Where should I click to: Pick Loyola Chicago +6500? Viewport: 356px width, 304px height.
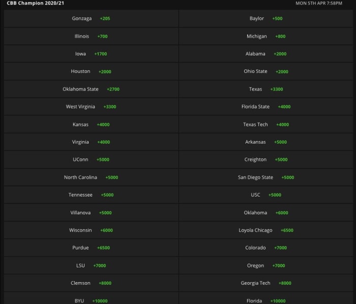coord(266,230)
